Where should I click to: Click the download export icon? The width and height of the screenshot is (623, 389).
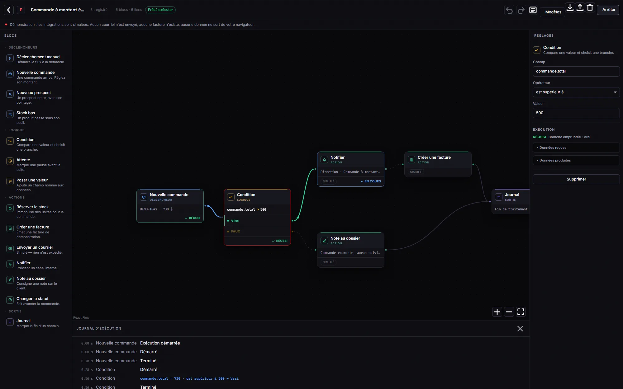pos(570,7)
